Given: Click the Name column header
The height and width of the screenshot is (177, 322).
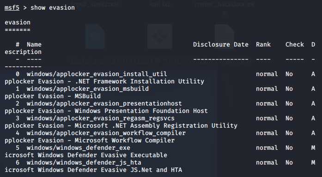Looking at the screenshot, I should [x=34, y=45].
